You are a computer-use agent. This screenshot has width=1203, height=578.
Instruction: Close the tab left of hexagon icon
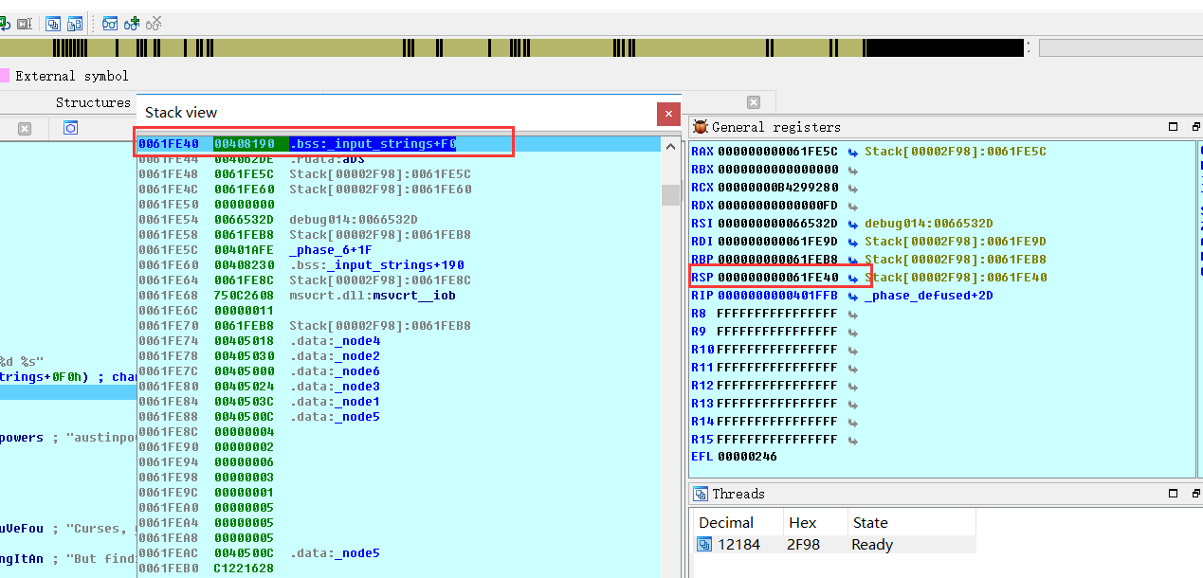[x=25, y=128]
